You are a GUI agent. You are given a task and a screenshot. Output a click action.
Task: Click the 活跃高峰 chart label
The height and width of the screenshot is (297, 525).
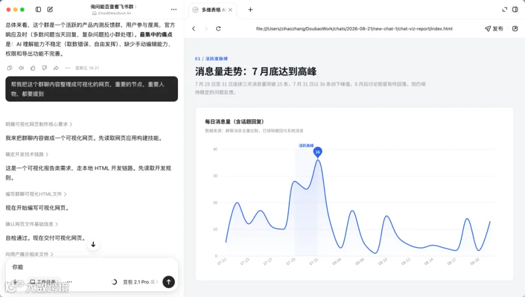tap(306, 145)
